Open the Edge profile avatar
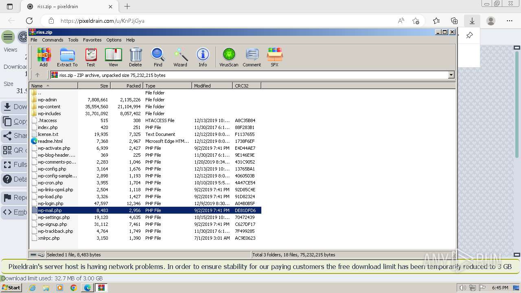Image resolution: width=521 pixels, height=293 pixels. pyautogui.click(x=491, y=21)
